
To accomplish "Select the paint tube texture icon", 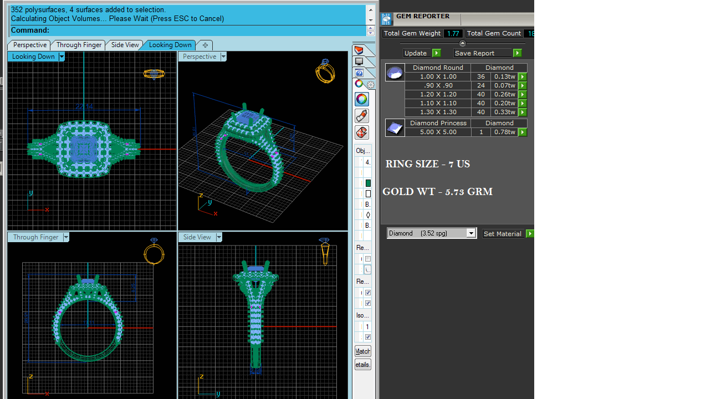I will 361,116.
